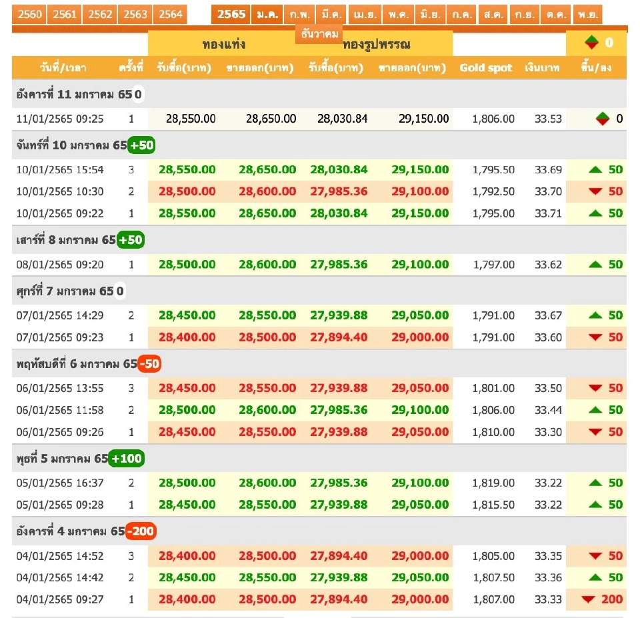Click the red -200 badge for 4 มกราคม

141,531
